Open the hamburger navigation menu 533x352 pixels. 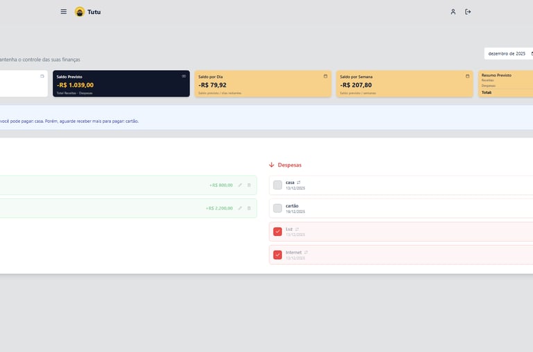64,12
